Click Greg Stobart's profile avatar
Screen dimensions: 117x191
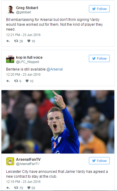(10, 9)
